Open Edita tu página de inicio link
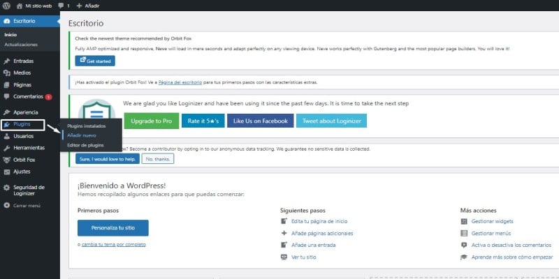Viewport: 559px width, 279px height. [319, 221]
